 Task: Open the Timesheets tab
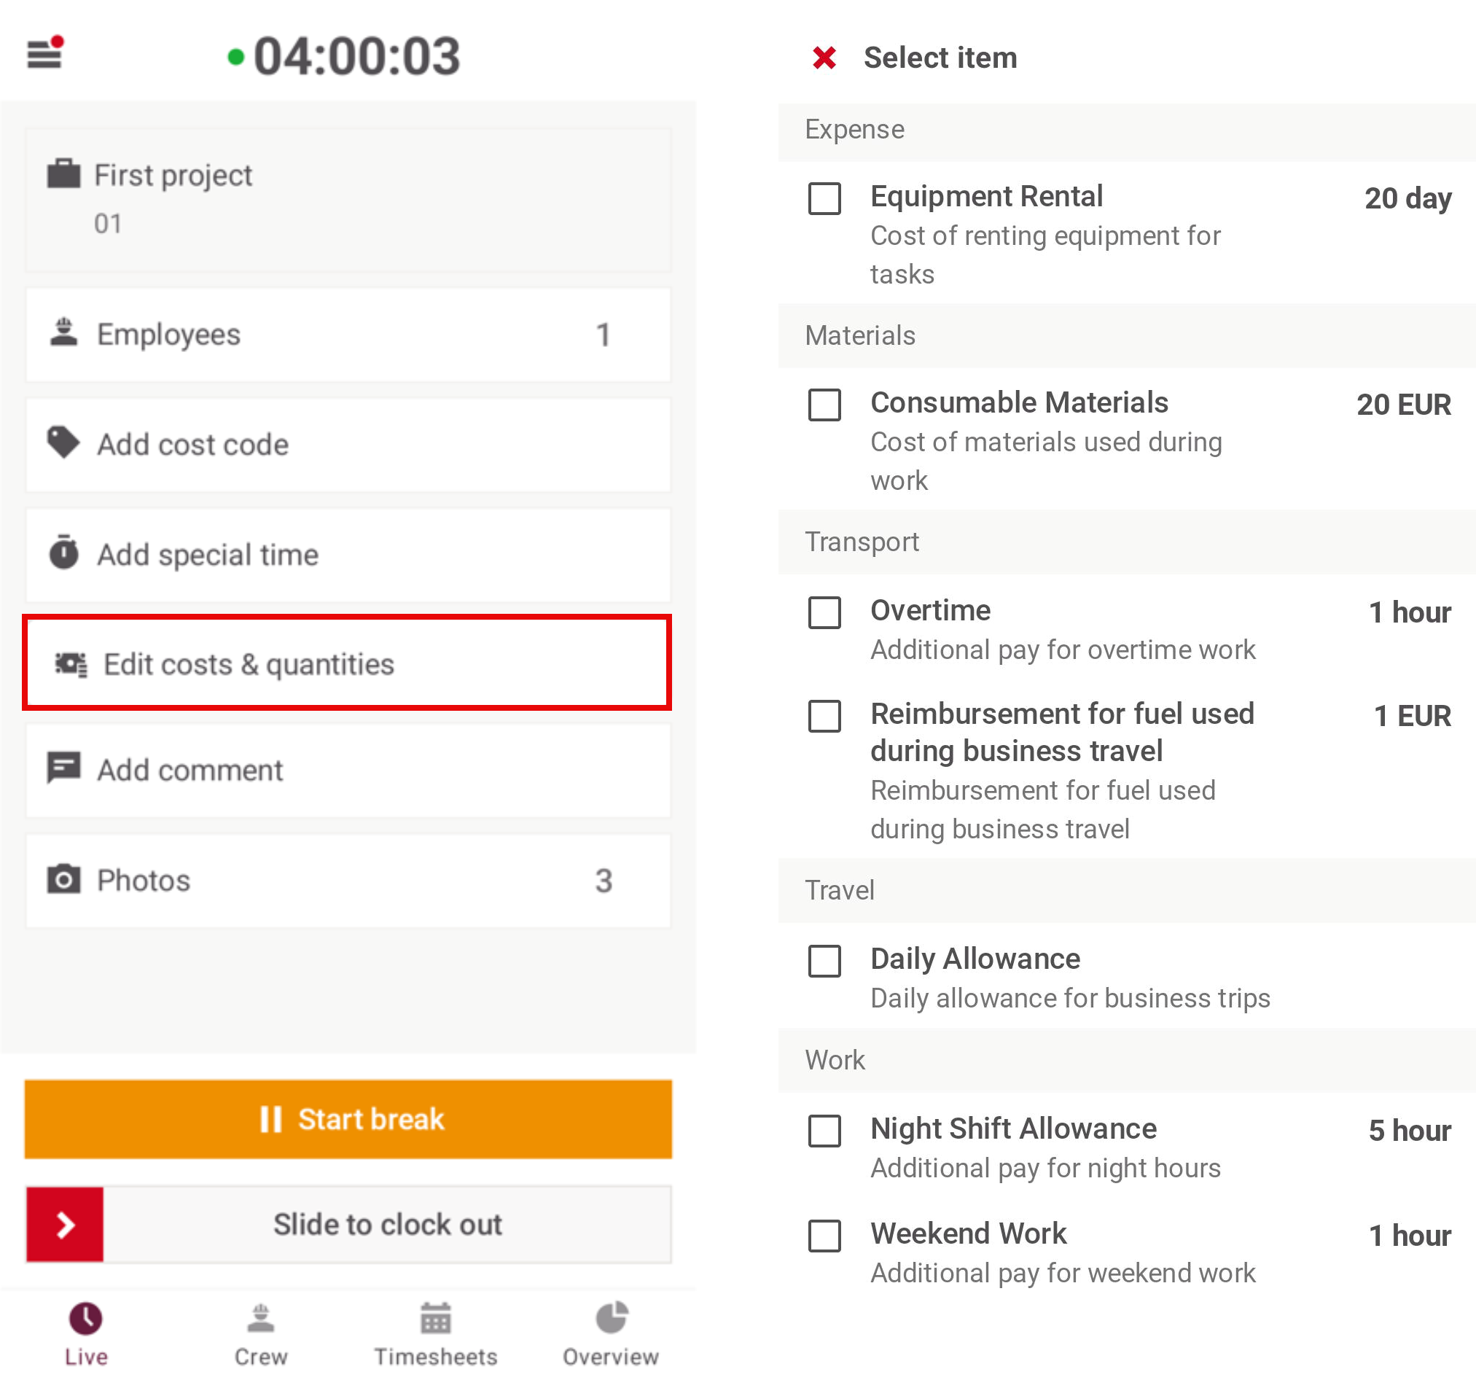(436, 1333)
